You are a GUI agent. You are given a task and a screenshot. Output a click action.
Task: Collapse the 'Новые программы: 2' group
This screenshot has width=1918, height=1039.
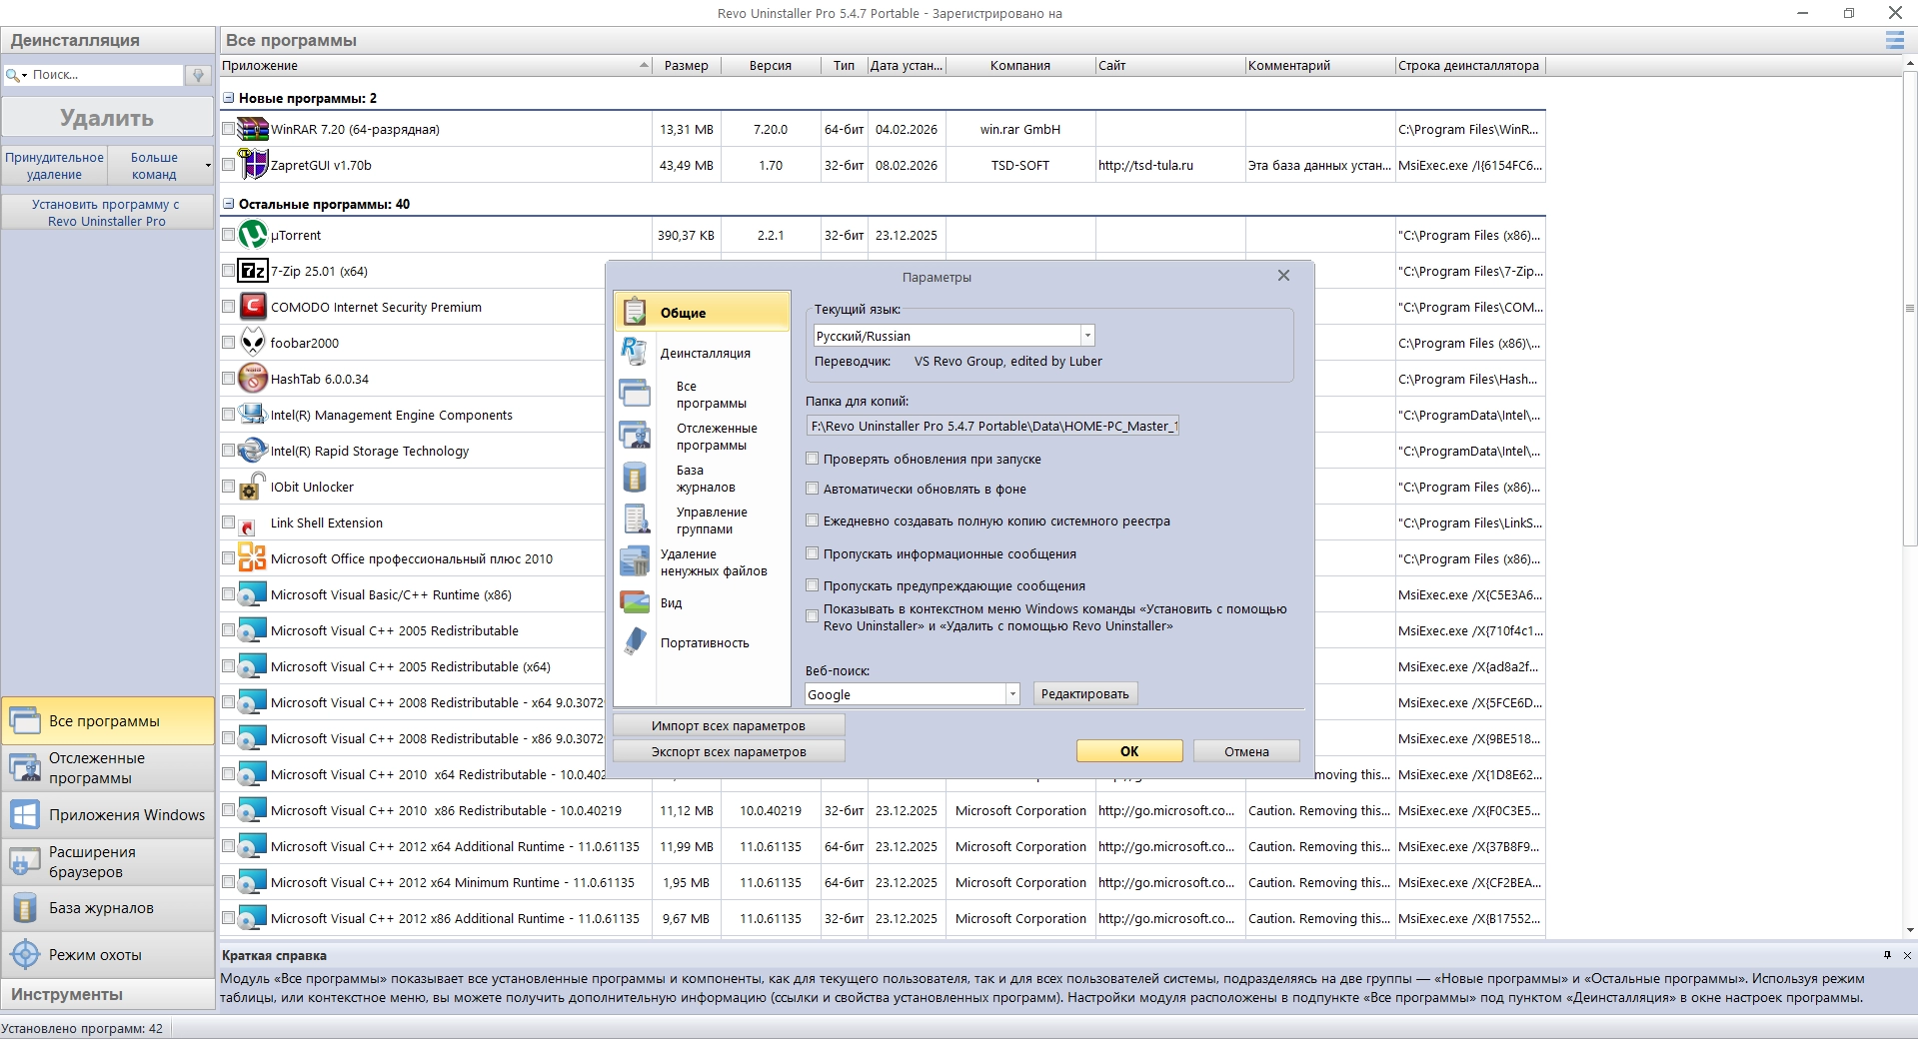tap(229, 98)
